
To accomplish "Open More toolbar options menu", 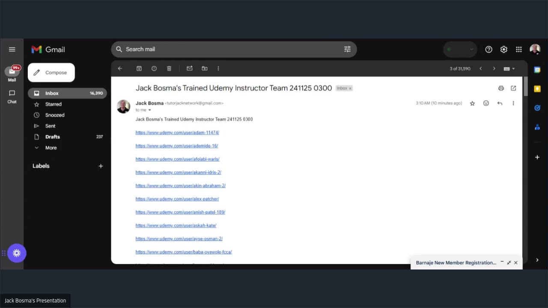I will tap(218, 68).
